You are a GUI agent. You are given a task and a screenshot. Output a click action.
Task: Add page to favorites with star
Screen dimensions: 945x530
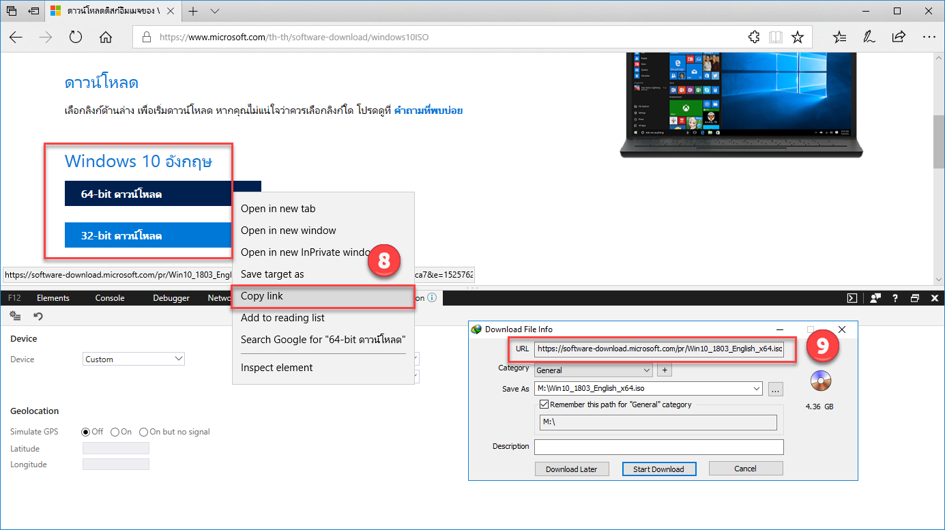[797, 38]
